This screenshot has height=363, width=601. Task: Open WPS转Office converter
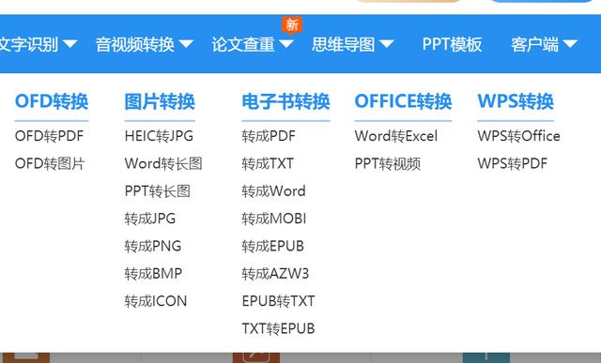click(x=518, y=136)
